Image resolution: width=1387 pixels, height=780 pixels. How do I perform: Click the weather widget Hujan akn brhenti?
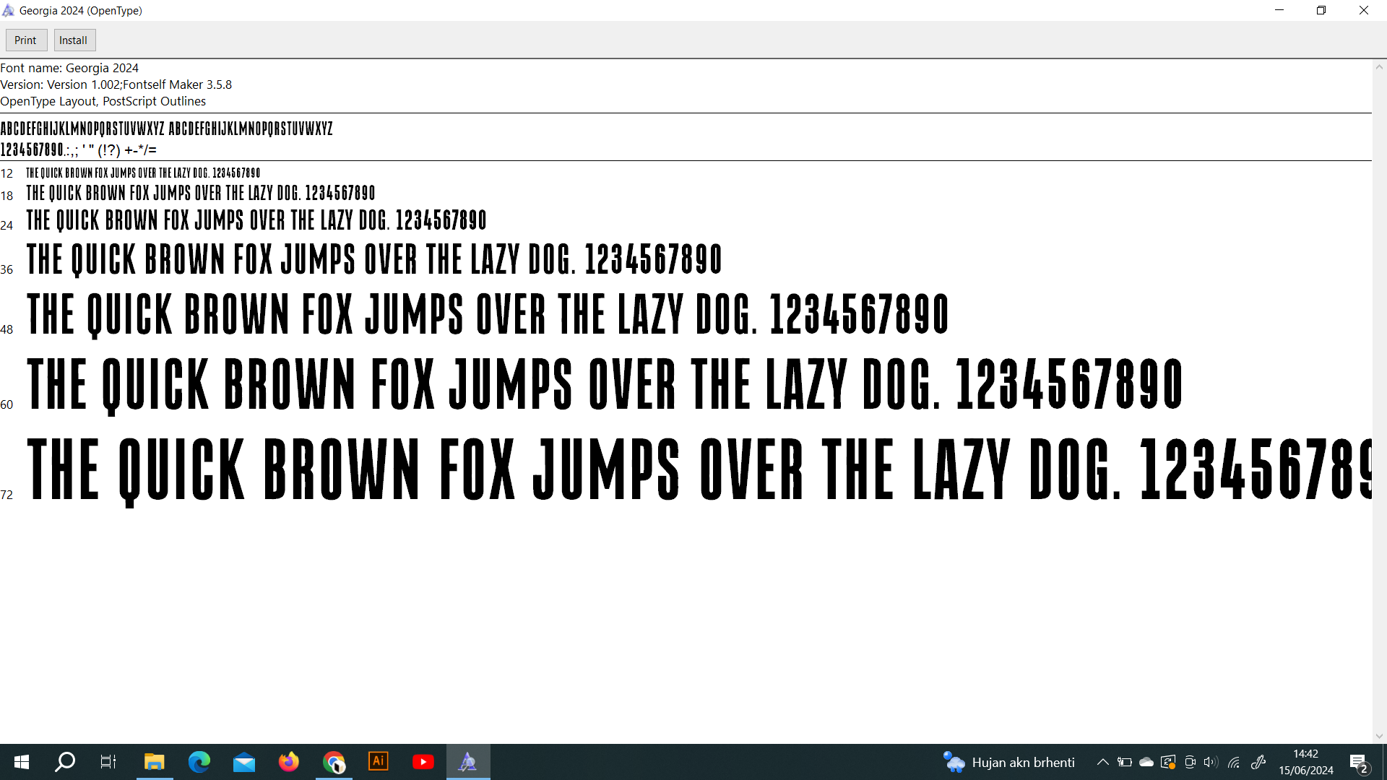coord(1009,762)
